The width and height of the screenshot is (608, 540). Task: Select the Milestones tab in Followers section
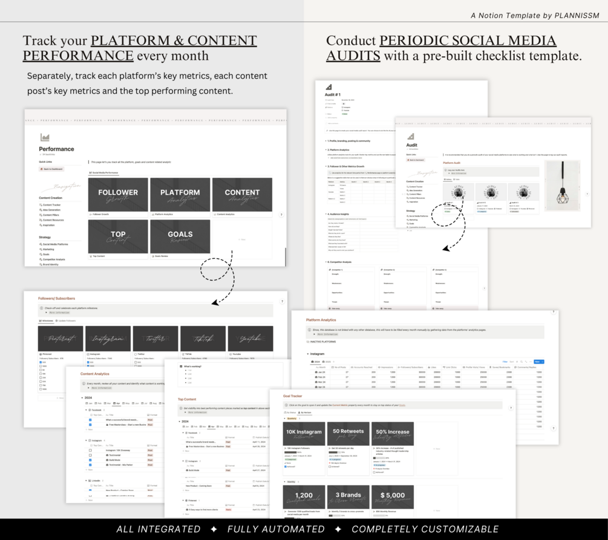[46, 320]
